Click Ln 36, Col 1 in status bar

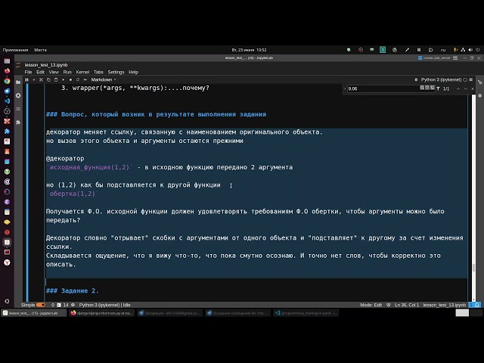[407, 305]
